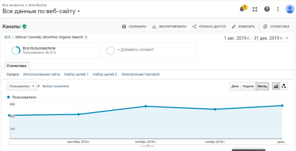
Task: Open the user account avatar
Action: [289, 9]
